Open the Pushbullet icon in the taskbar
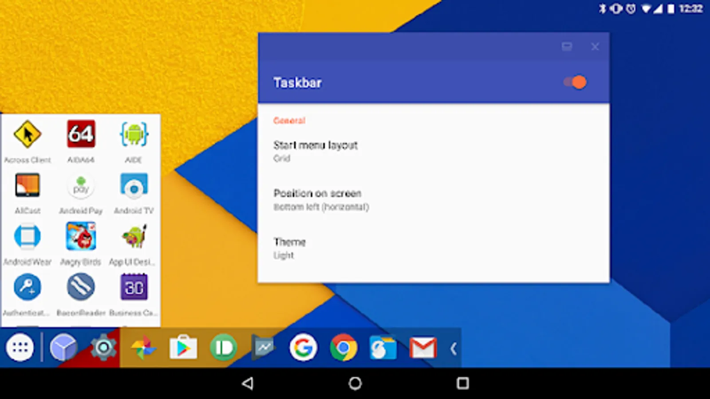The height and width of the screenshot is (399, 710). pyautogui.click(x=223, y=348)
